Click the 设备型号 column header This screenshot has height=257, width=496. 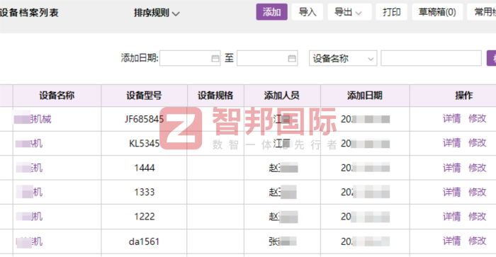145,96
